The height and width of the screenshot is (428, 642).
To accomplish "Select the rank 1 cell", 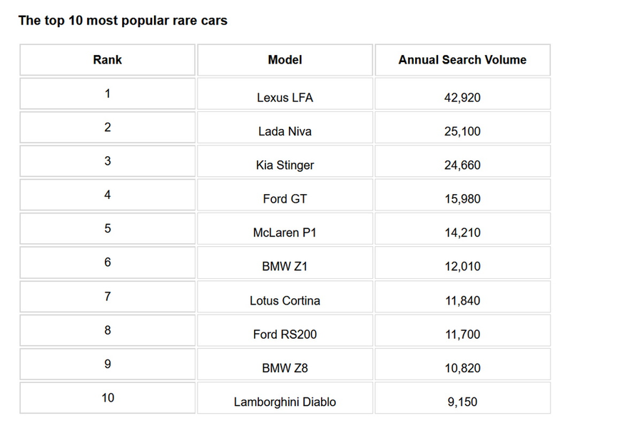I will point(107,93).
